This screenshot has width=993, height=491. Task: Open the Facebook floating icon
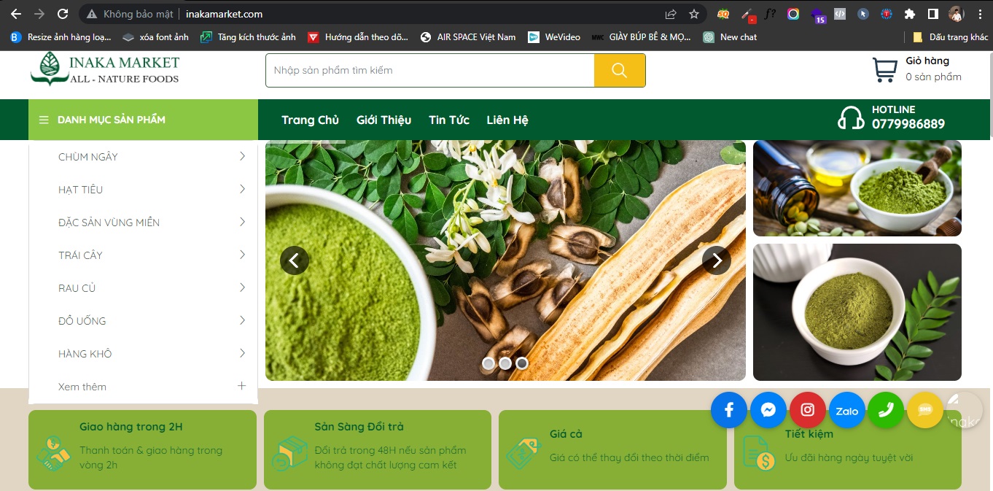pos(728,410)
